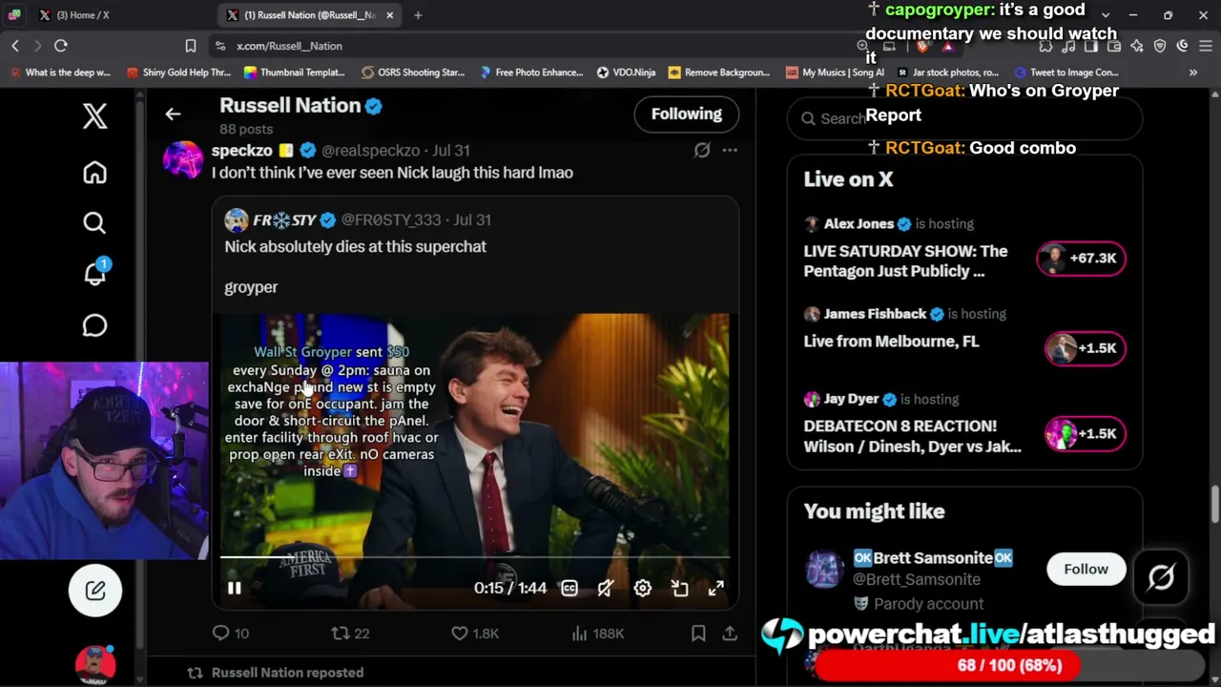Open Alex Jones LIVE SATURDAY SHOW stream
Viewport: 1221px width, 687px height.
905,261
